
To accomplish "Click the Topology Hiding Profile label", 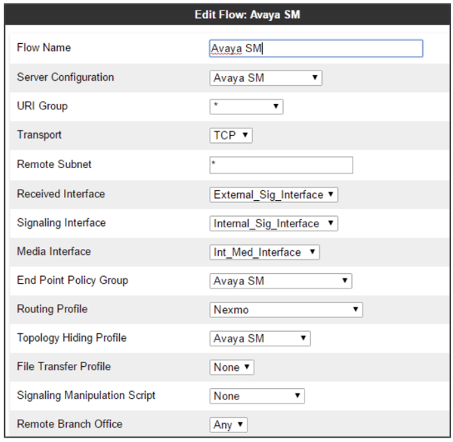I will tap(72, 338).
